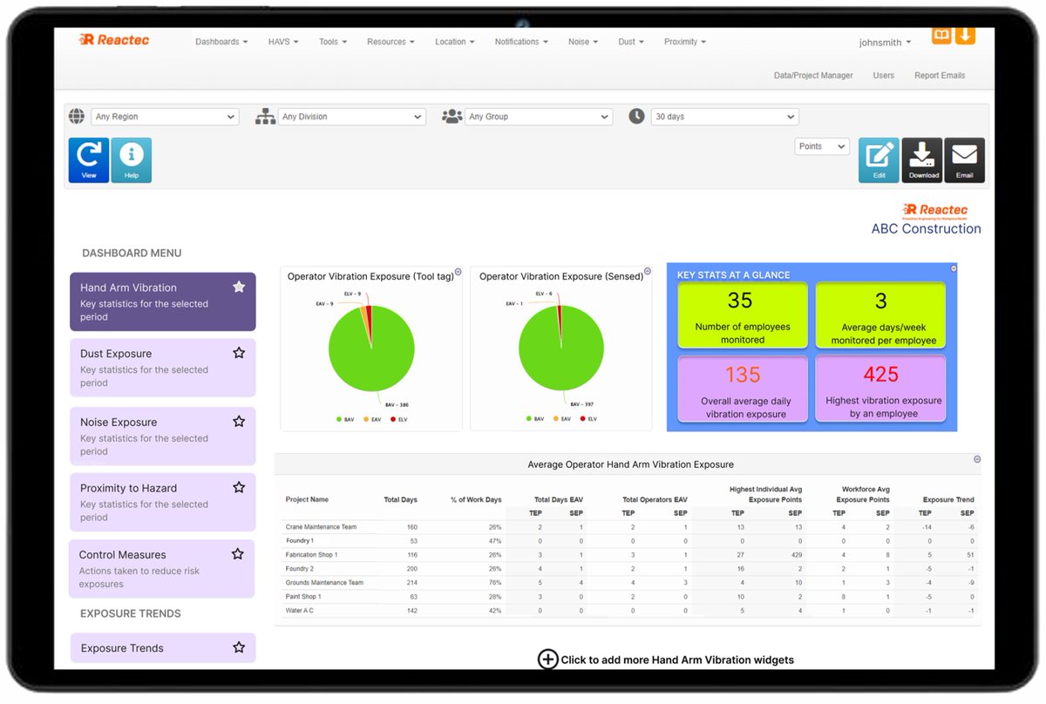Toggle the Control Measures favorite star
Screen dimensions: 1046x704
(237, 554)
